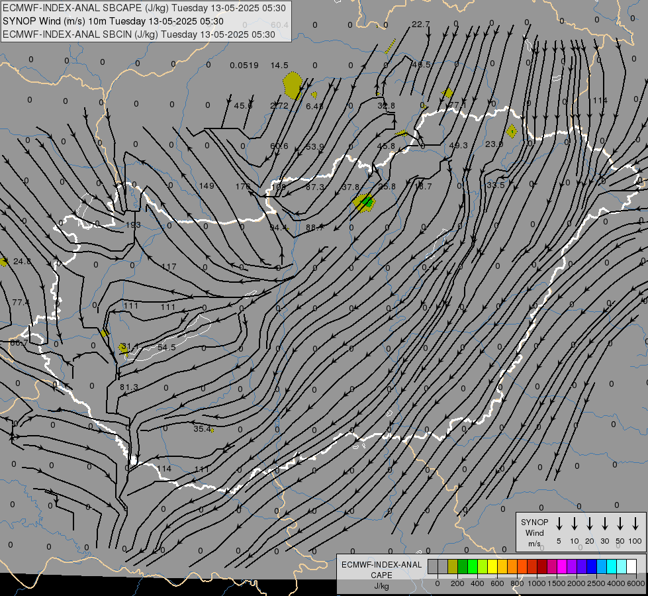This screenshot has width=648, height=596.
Task: Click the 200 label on CAPE scale
Action: click(457, 583)
